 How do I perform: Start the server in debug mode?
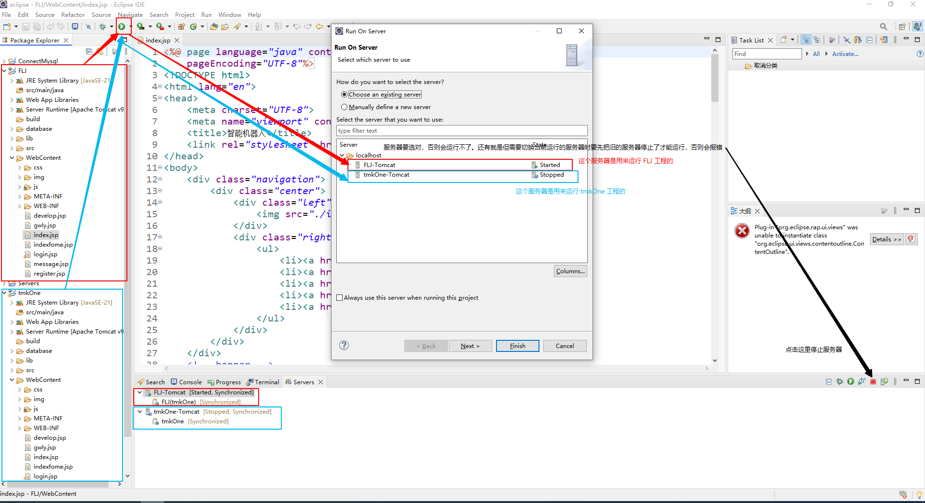(840, 382)
